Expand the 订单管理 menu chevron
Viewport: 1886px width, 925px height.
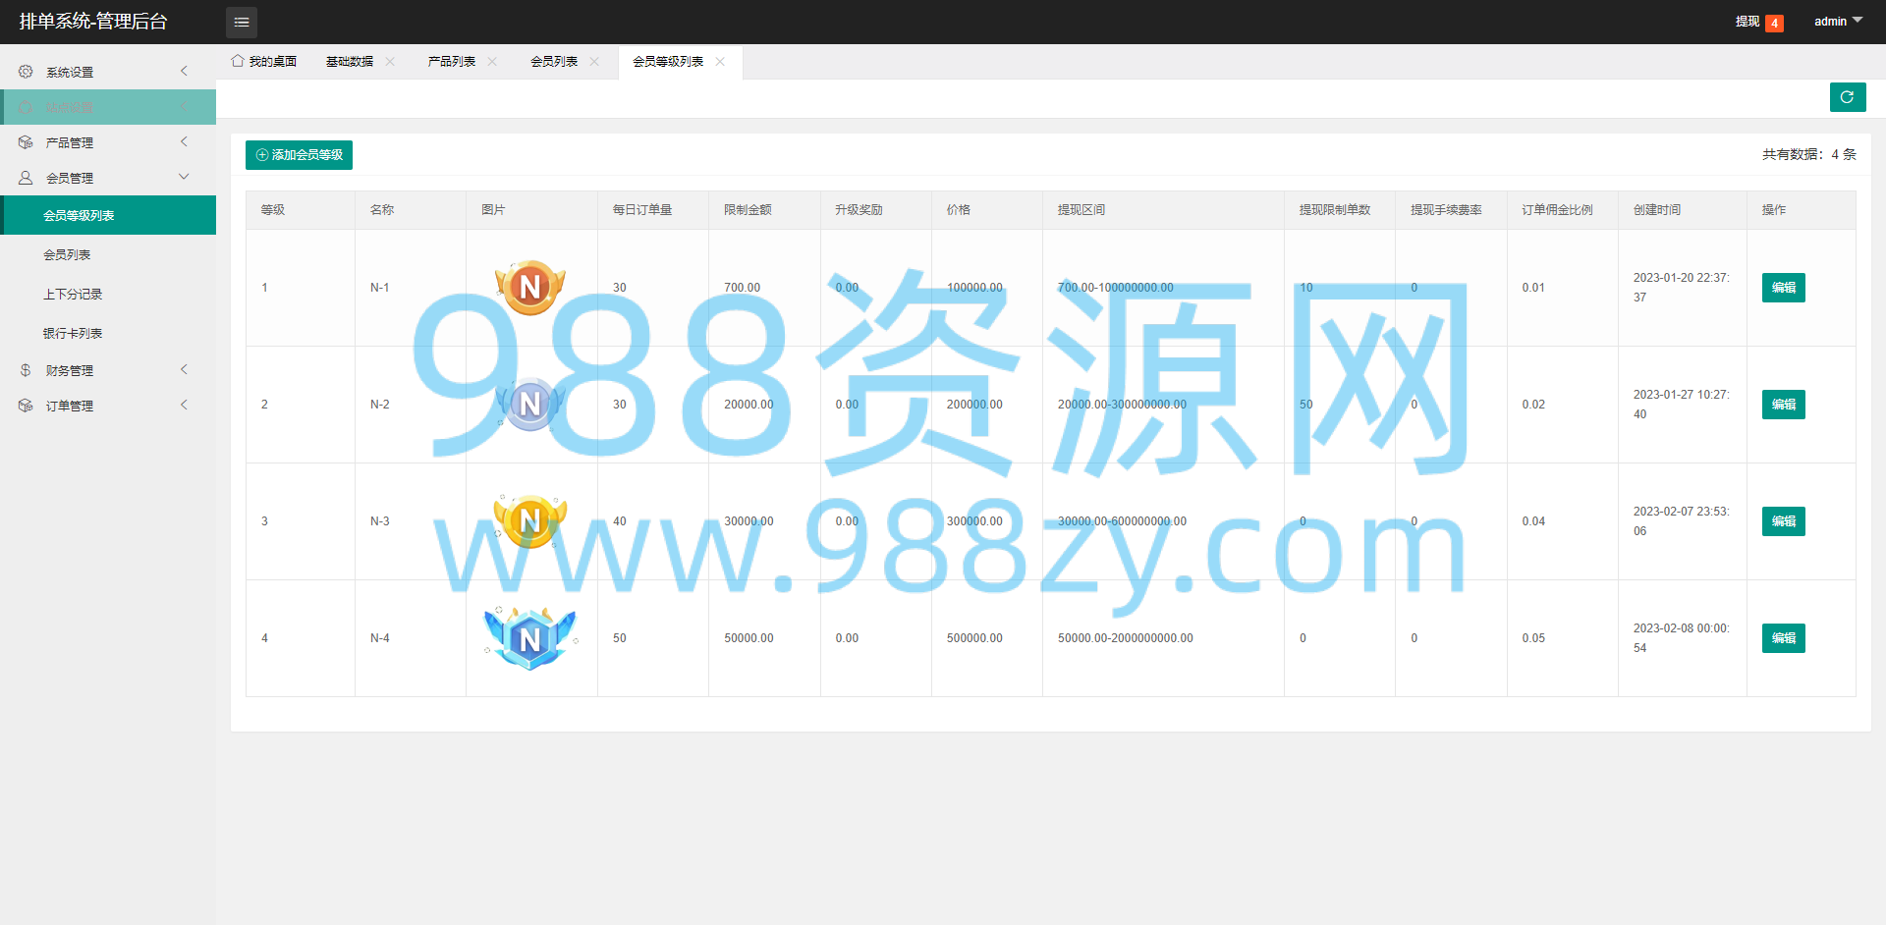[184, 405]
